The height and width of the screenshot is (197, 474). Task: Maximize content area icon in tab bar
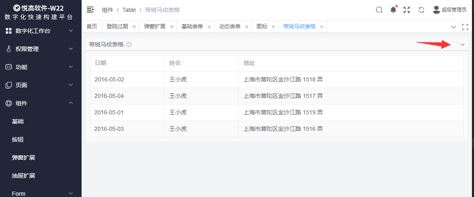pos(465,27)
